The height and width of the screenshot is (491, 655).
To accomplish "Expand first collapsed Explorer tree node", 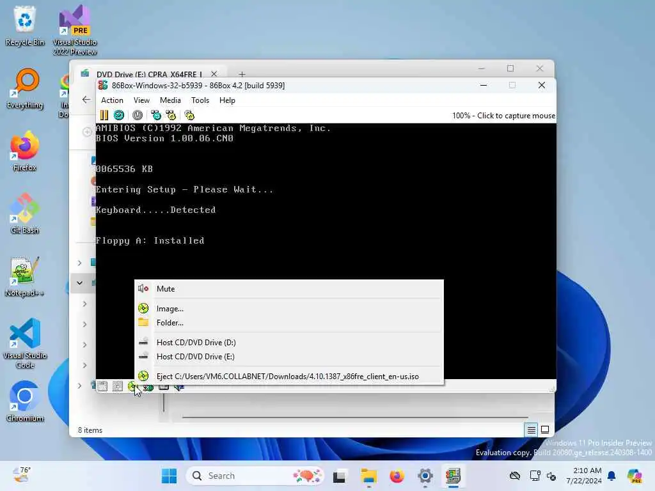I will click(79, 263).
